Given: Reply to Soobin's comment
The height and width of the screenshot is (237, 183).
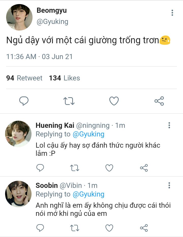Looking at the screenshot, I should (40, 228).
